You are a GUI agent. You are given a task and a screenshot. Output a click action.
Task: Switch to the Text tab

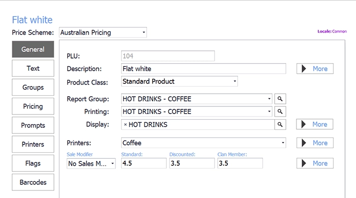33,68
